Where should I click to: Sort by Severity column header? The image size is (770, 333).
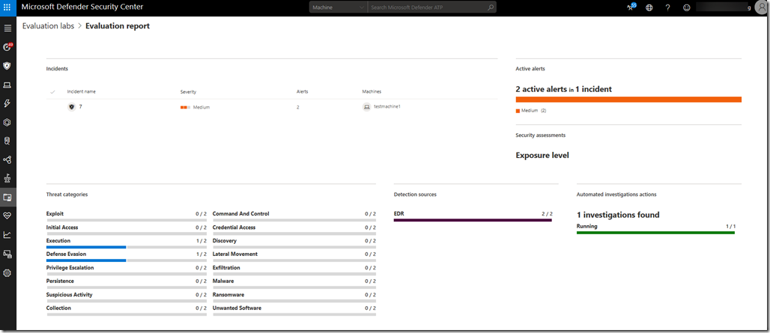[x=188, y=92]
